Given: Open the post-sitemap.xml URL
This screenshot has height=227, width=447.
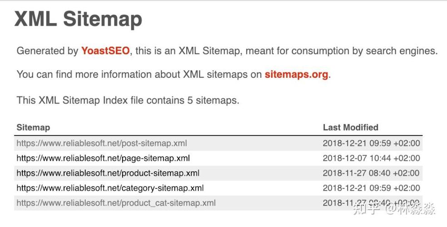Looking at the screenshot, I should pos(102,143).
